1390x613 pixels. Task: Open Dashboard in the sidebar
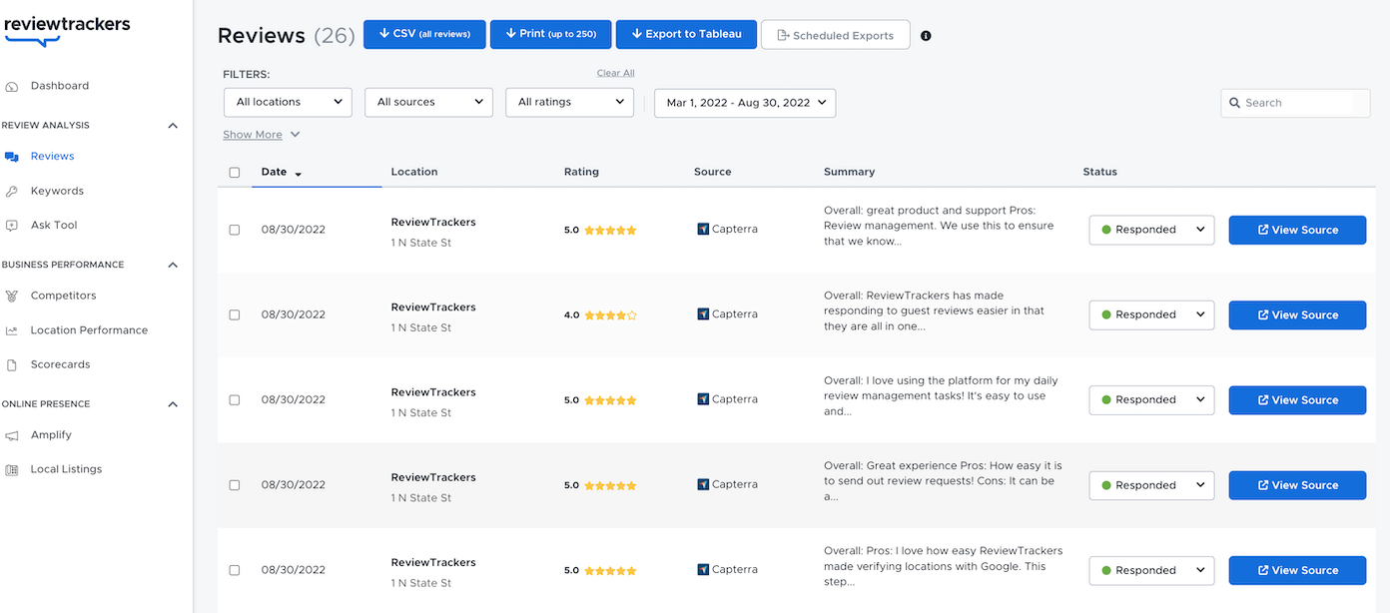click(x=60, y=86)
